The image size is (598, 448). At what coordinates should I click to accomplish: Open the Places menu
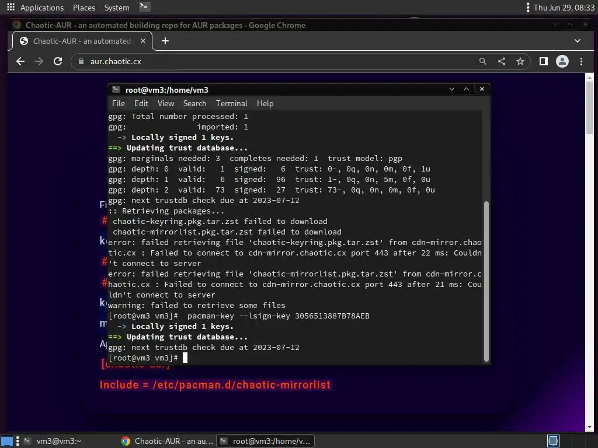(84, 8)
